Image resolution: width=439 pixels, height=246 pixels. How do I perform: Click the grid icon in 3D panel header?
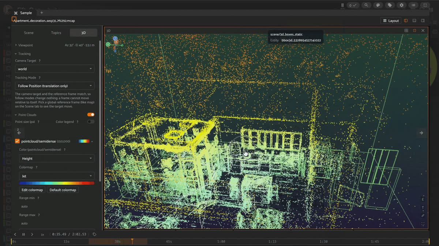click(406, 31)
